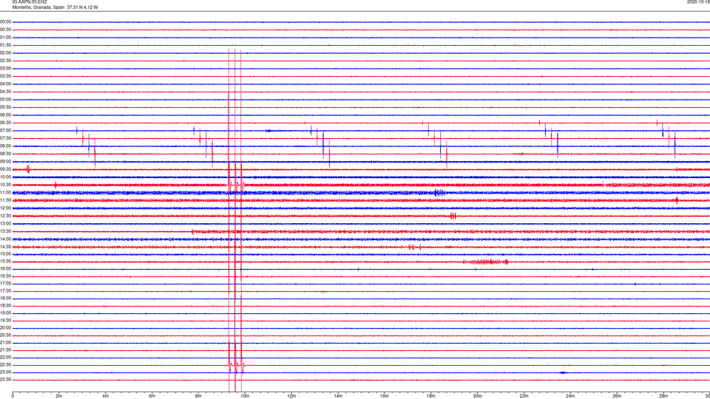Select the 04:30 trace time label
710x399 pixels.
(x=5, y=92)
